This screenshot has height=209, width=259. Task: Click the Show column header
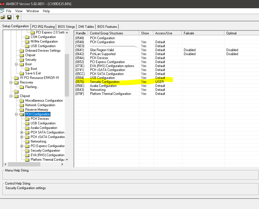coord(146,33)
